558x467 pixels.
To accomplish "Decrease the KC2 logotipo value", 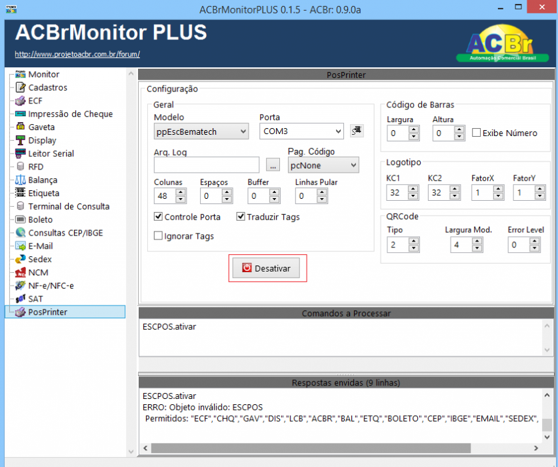I will [x=455, y=196].
